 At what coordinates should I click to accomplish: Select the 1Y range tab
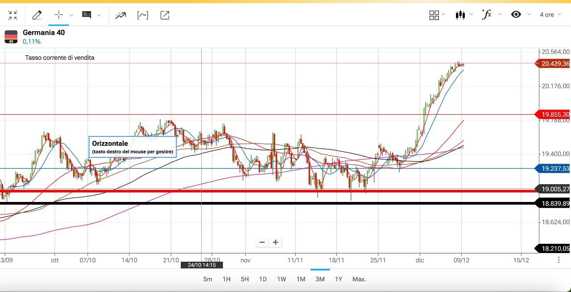point(338,279)
